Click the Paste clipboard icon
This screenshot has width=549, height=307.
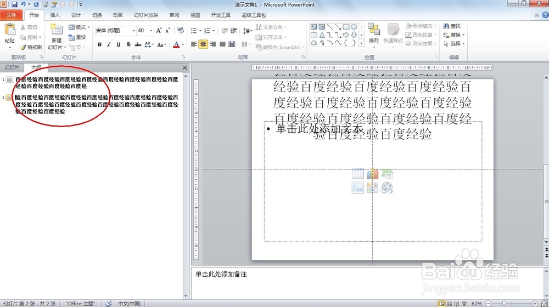[x=10, y=30]
